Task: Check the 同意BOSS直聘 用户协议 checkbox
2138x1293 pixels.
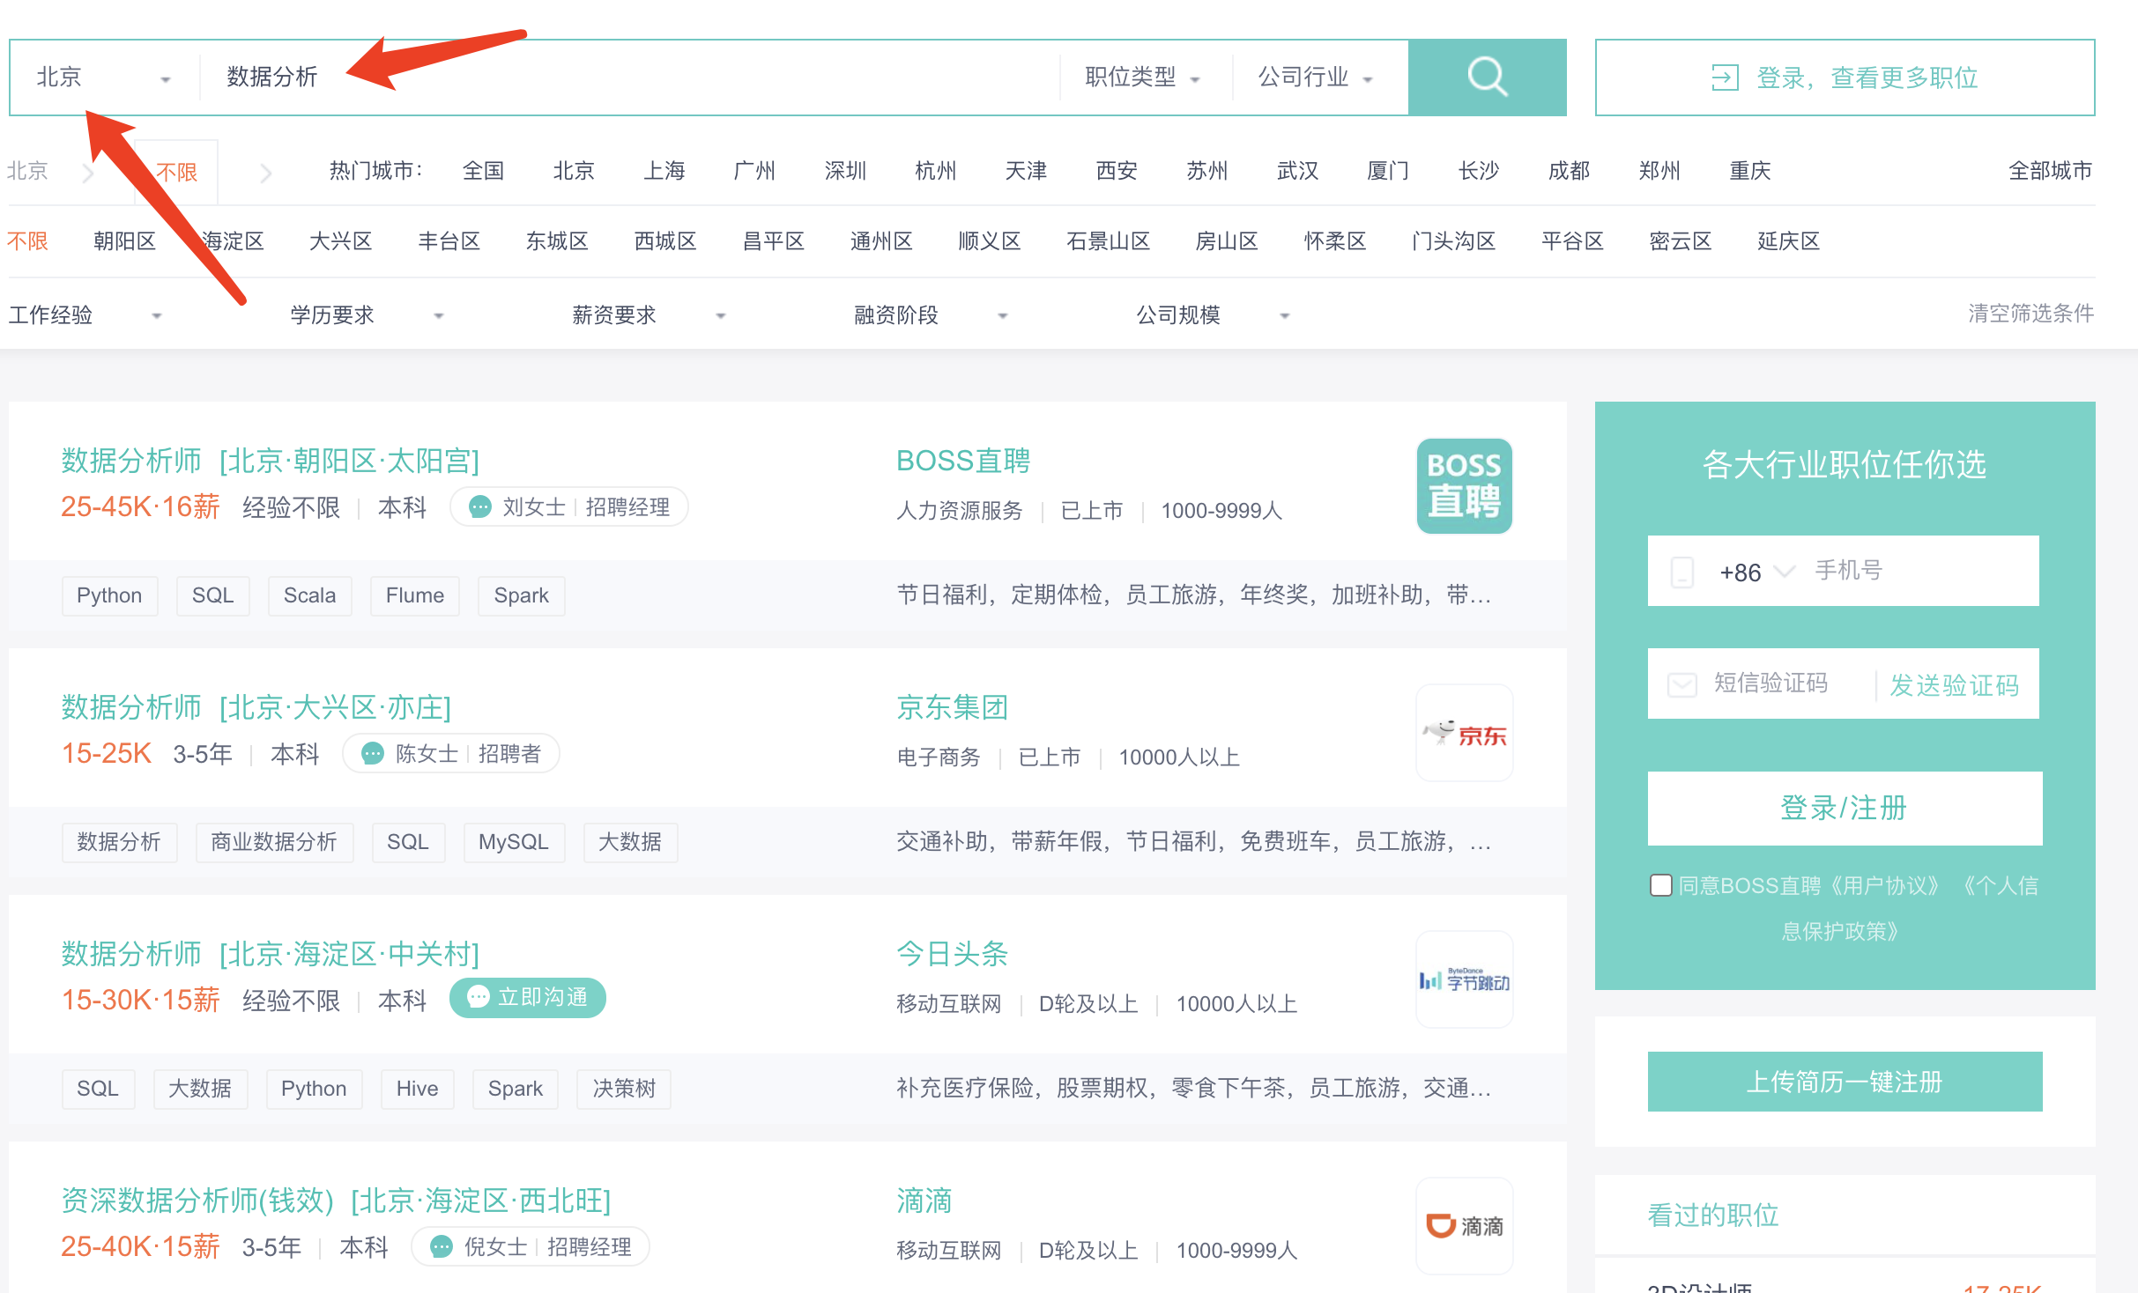Action: 1660,885
